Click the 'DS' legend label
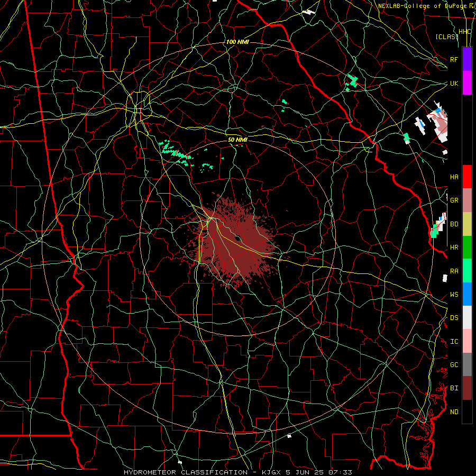Screen dimensions: 476x476 tap(454, 318)
